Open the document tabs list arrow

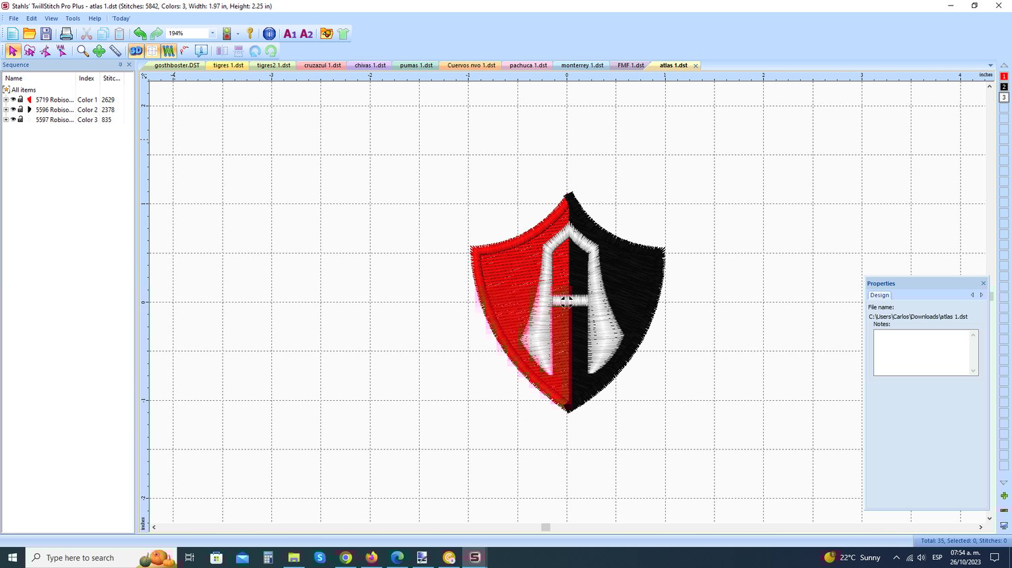[x=990, y=65]
